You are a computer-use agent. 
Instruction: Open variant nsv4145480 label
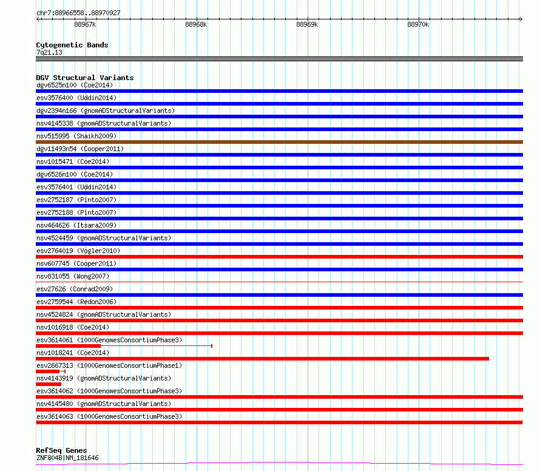click(x=104, y=404)
